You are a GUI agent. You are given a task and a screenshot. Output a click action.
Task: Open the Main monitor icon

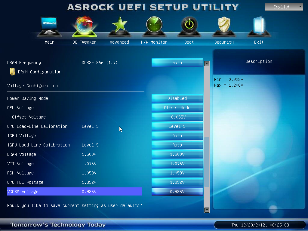click(50, 26)
